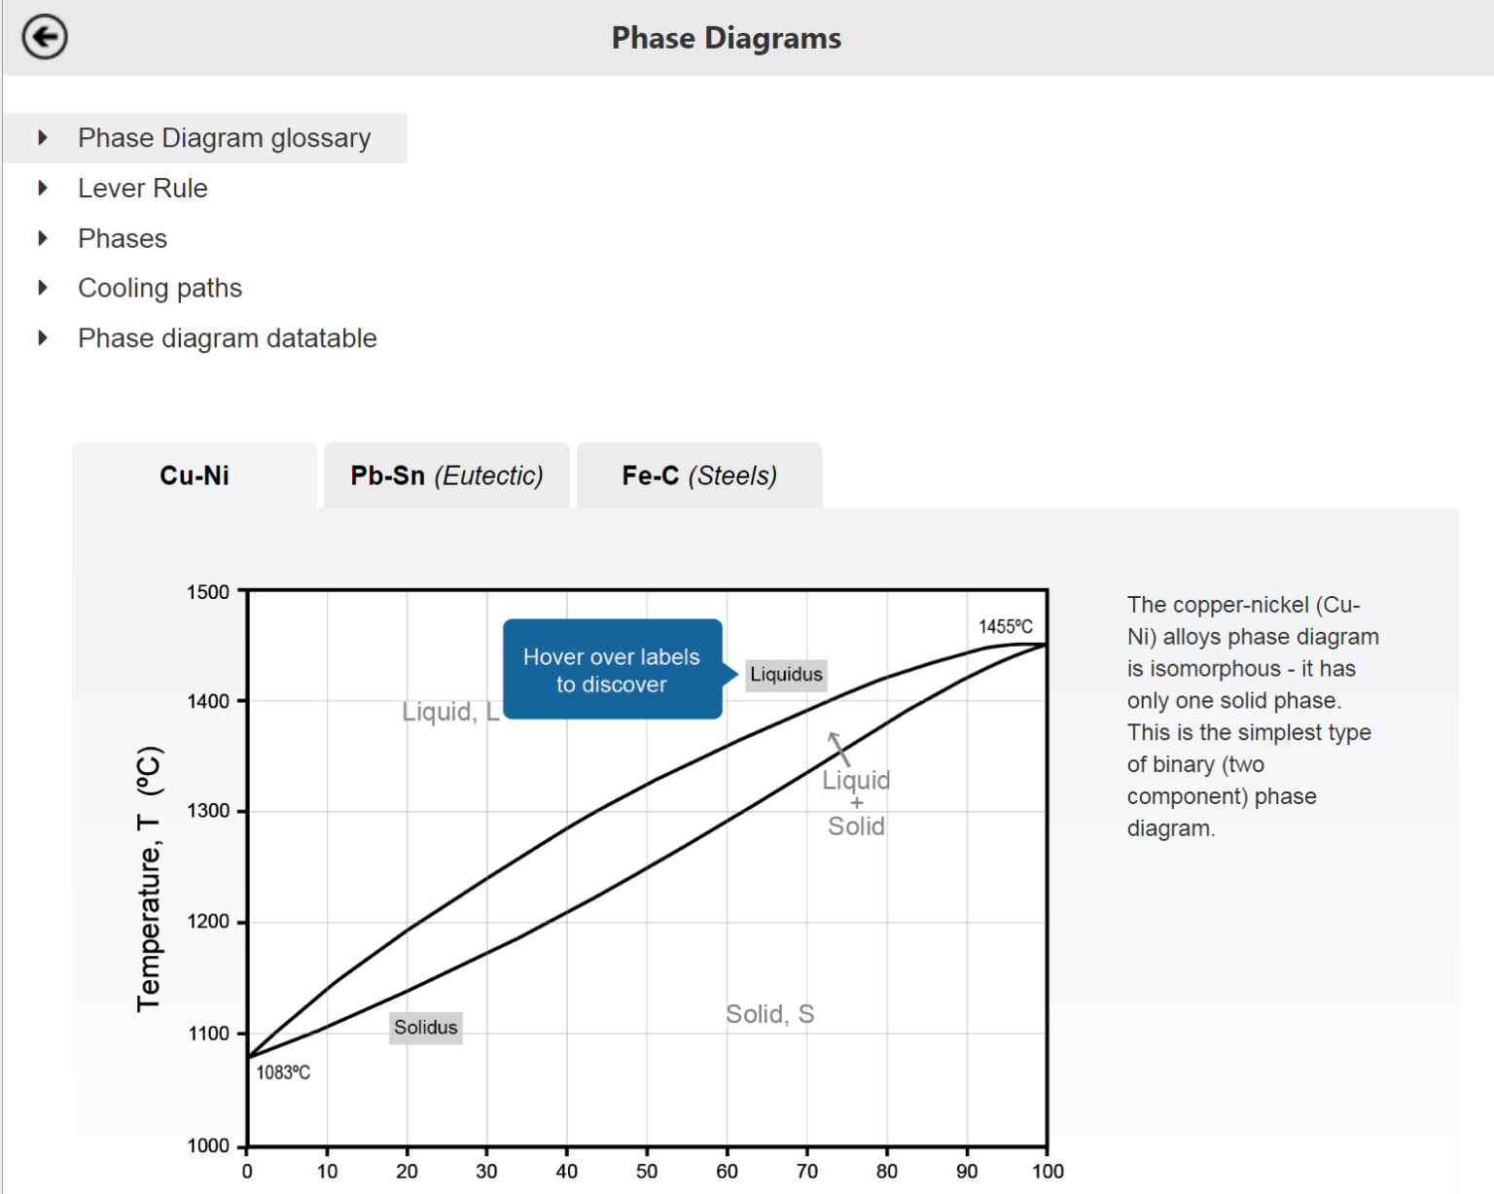1494x1194 pixels.
Task: Click the back arrow icon
Action: click(x=45, y=38)
